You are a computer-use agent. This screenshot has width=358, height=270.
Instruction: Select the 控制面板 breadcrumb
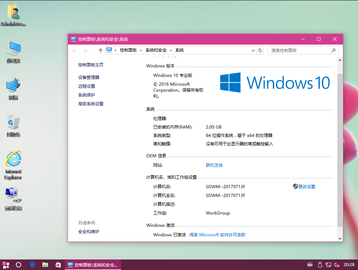[x=128, y=50]
